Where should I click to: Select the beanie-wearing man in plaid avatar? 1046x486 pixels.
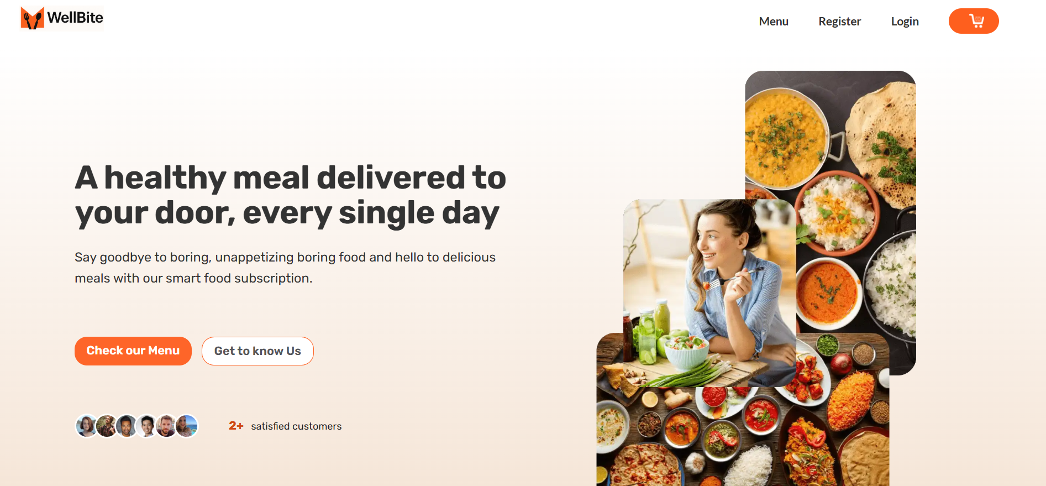click(107, 426)
